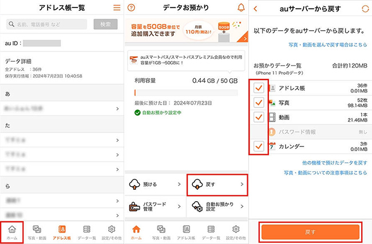This screenshot has width=372, height=244.
Task: Tap the アドレス帳 contact icon in data list
Action: point(272,88)
